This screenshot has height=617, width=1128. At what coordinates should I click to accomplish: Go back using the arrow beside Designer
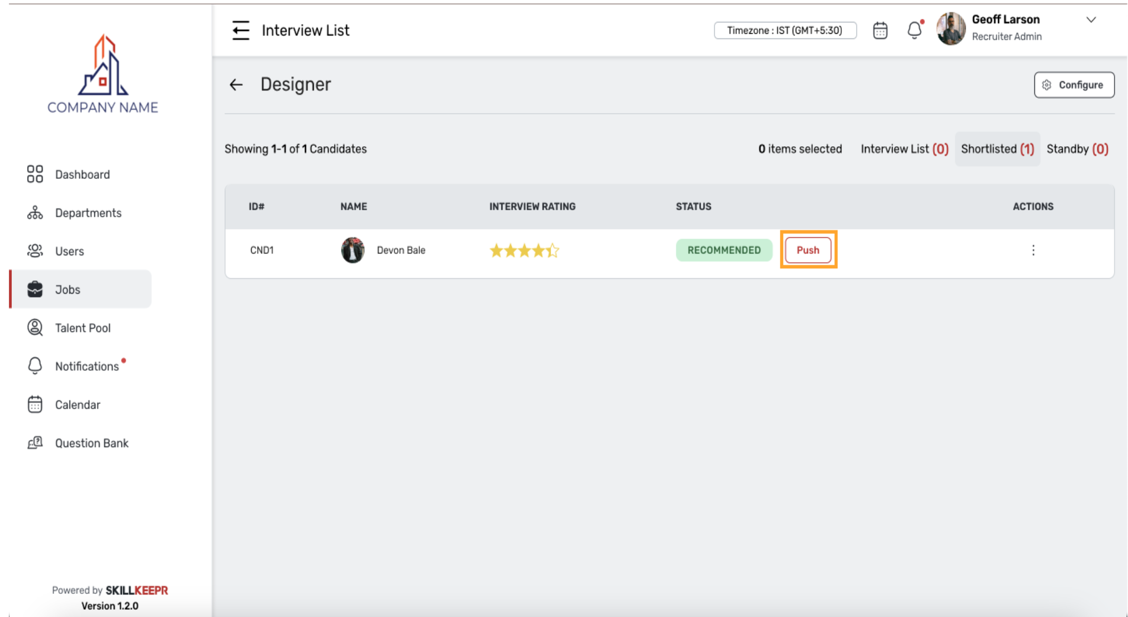pyautogui.click(x=236, y=85)
